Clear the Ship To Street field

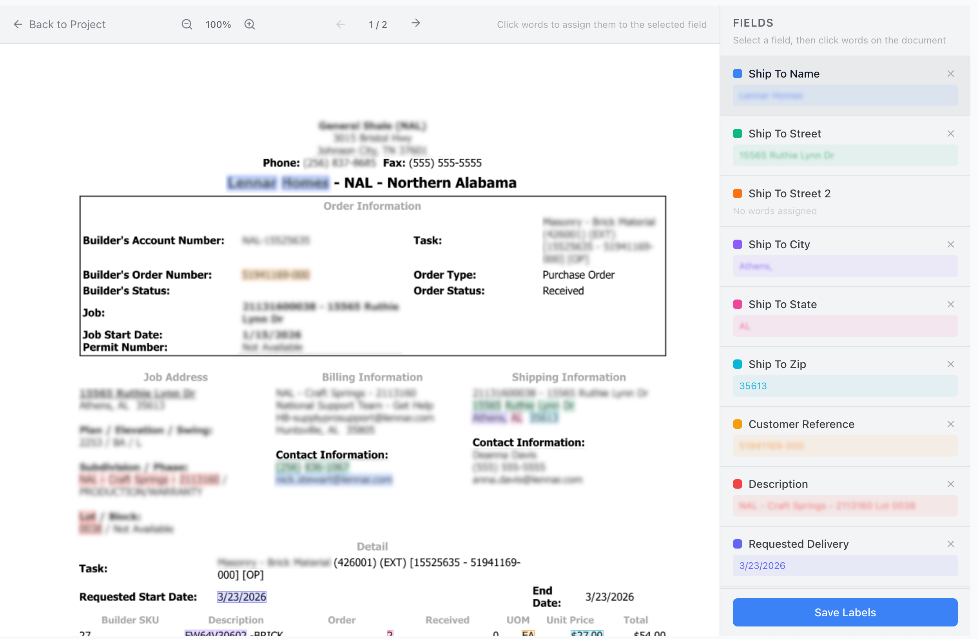[951, 134]
